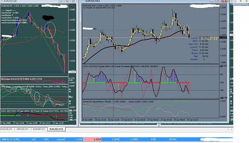Restore the EURUSD,M1 chart window

pyautogui.click(x=67, y=1)
